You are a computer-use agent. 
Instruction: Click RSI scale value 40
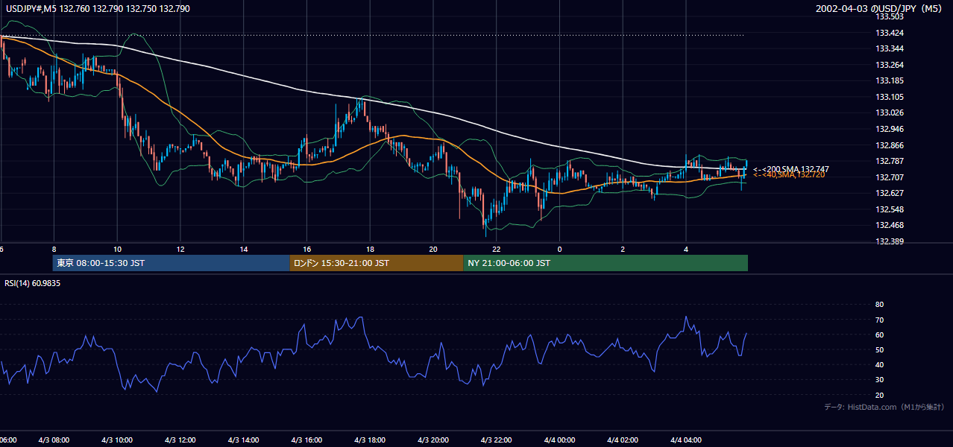[x=879, y=364]
